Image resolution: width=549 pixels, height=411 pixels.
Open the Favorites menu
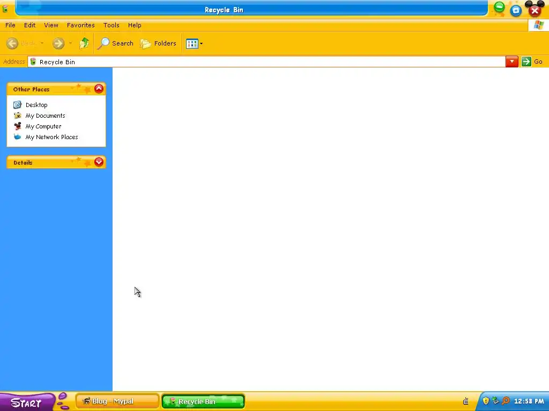click(x=81, y=25)
